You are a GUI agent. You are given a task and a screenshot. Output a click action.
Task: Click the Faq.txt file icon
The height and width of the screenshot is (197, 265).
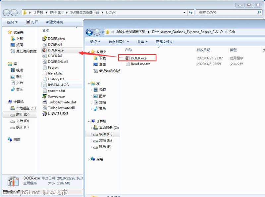(x=45, y=67)
